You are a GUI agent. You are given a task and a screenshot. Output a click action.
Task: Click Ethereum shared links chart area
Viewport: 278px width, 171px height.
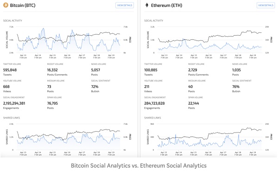click(210, 137)
